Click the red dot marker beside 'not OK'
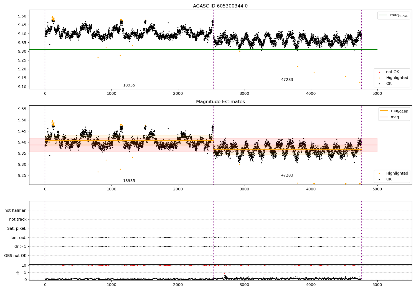 point(379,72)
